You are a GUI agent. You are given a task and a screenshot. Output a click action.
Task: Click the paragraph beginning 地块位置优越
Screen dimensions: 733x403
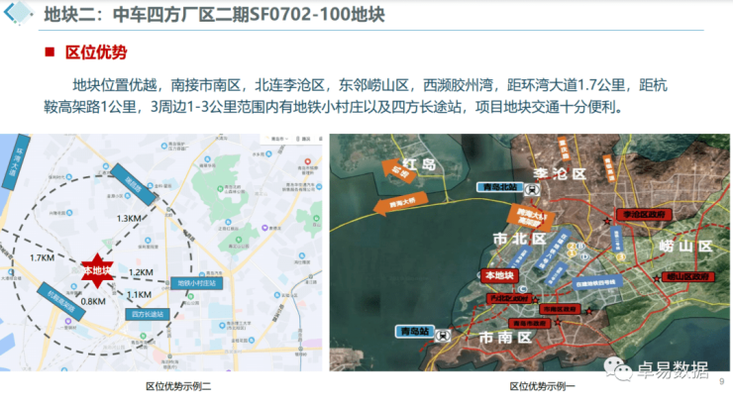click(356, 96)
